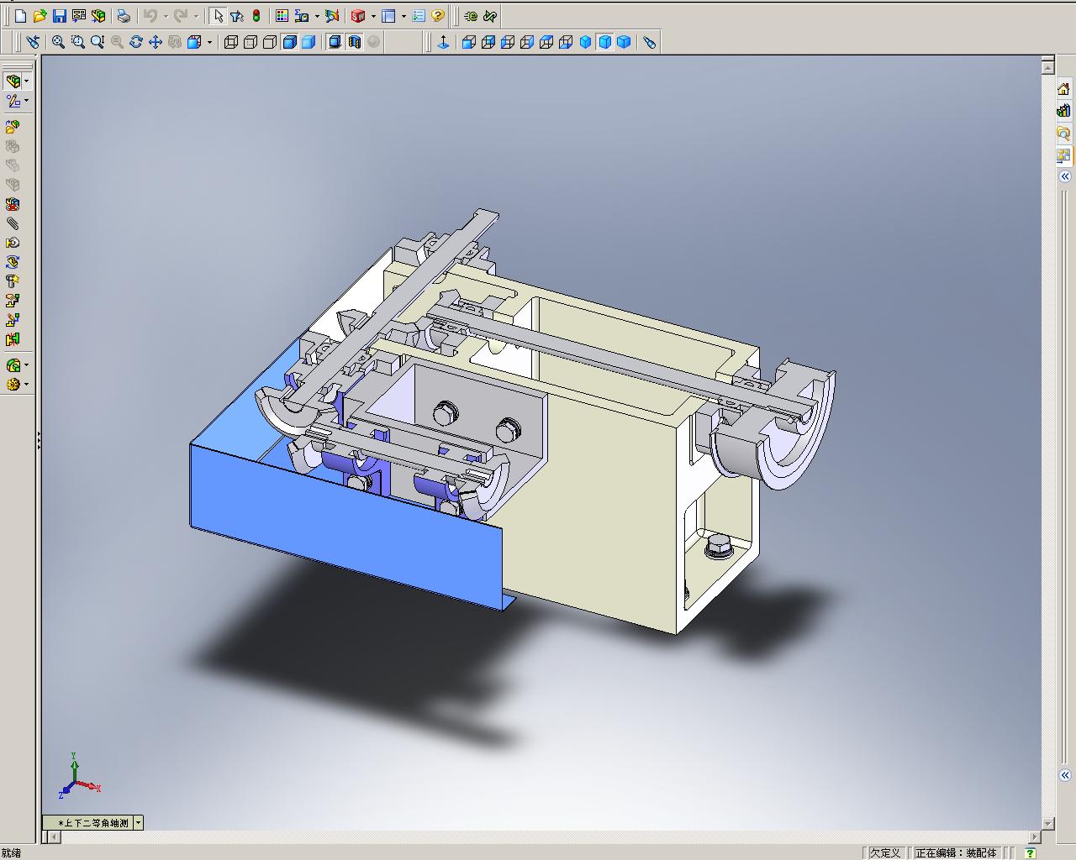Rebuild the model with traffic light icon
The width and height of the screenshot is (1076, 860).
(256, 16)
